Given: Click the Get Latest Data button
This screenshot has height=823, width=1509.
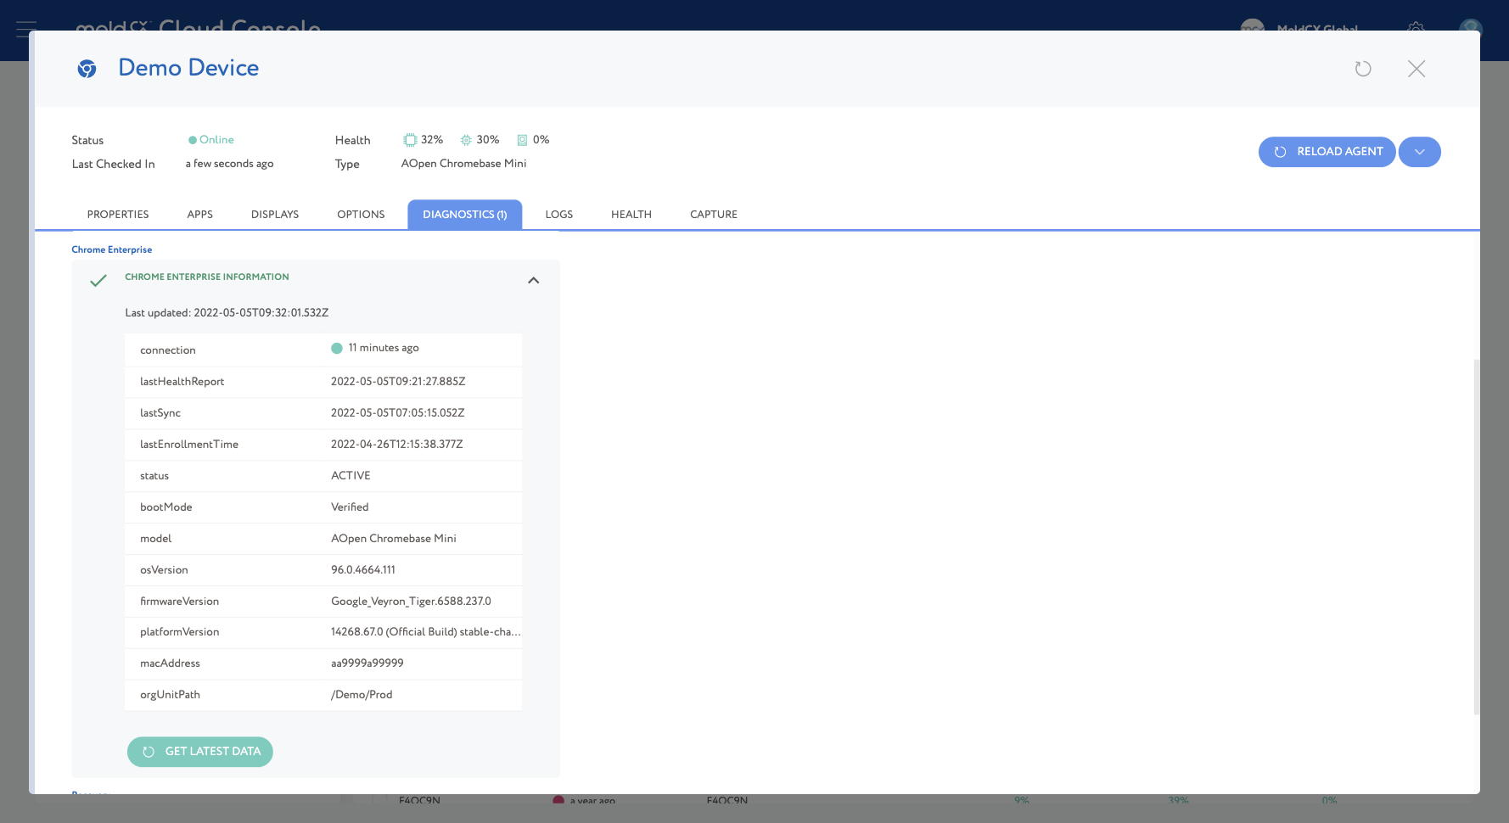Looking at the screenshot, I should 200,752.
